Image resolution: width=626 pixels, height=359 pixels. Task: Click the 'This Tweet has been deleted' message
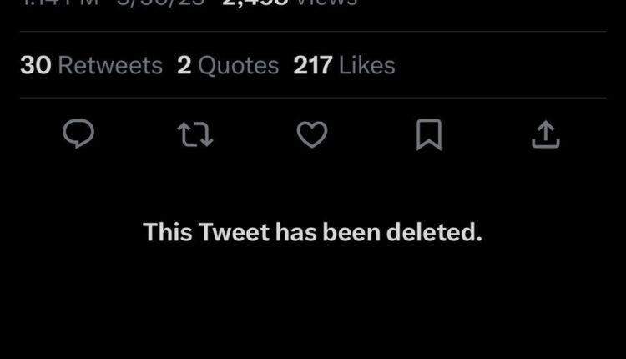(x=313, y=232)
